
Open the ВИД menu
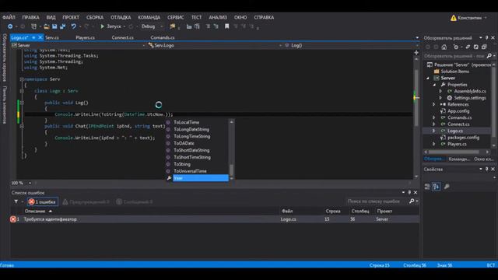(51, 17)
